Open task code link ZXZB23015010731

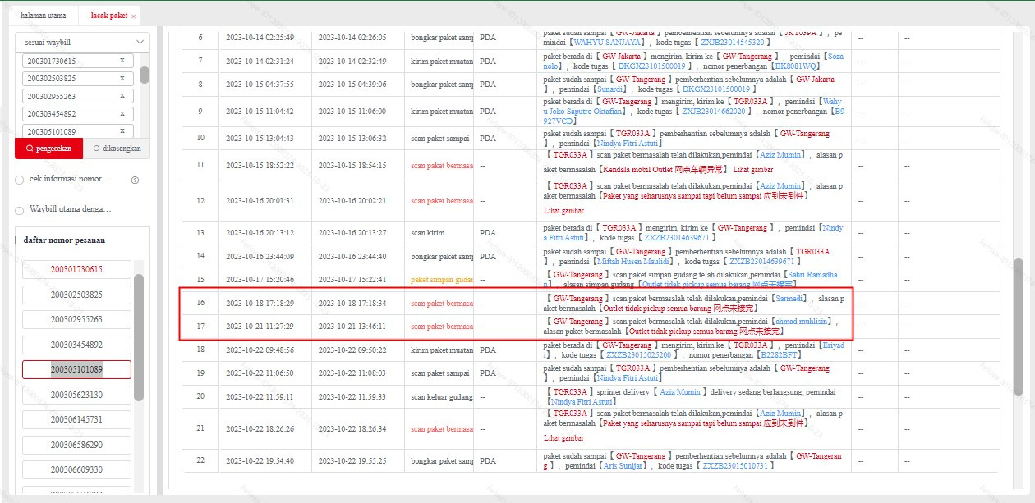click(735, 465)
